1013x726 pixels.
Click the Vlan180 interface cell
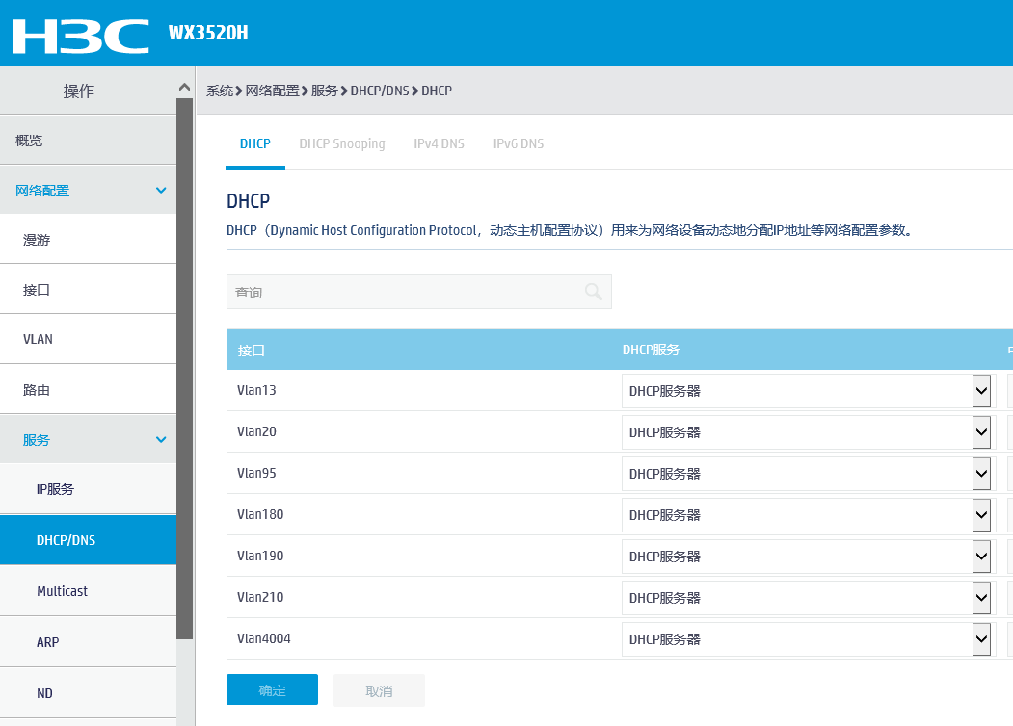(x=260, y=514)
